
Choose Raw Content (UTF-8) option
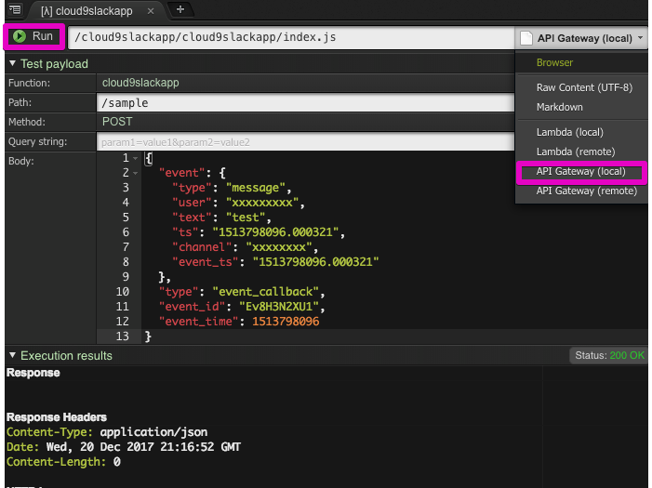tap(584, 87)
